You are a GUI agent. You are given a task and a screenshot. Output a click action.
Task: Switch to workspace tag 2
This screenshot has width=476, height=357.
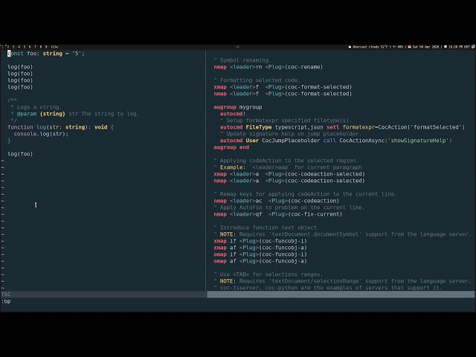[x=8, y=47]
